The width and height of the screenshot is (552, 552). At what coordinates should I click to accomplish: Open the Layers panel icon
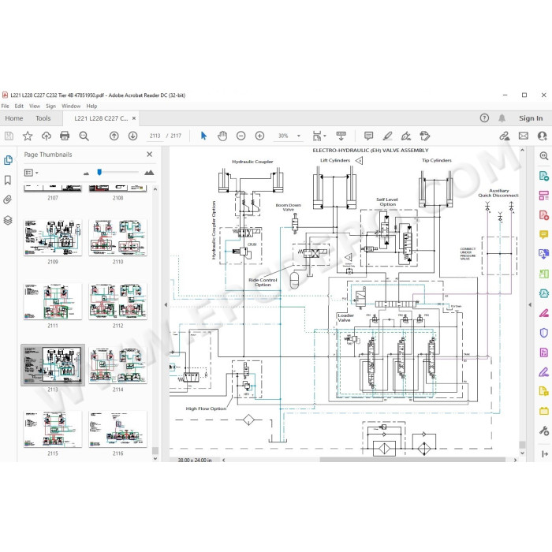click(8, 220)
